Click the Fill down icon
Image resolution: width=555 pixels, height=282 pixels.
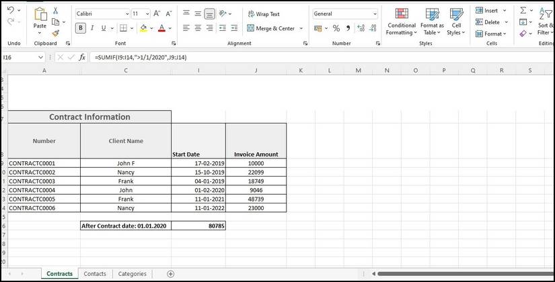tap(523, 22)
